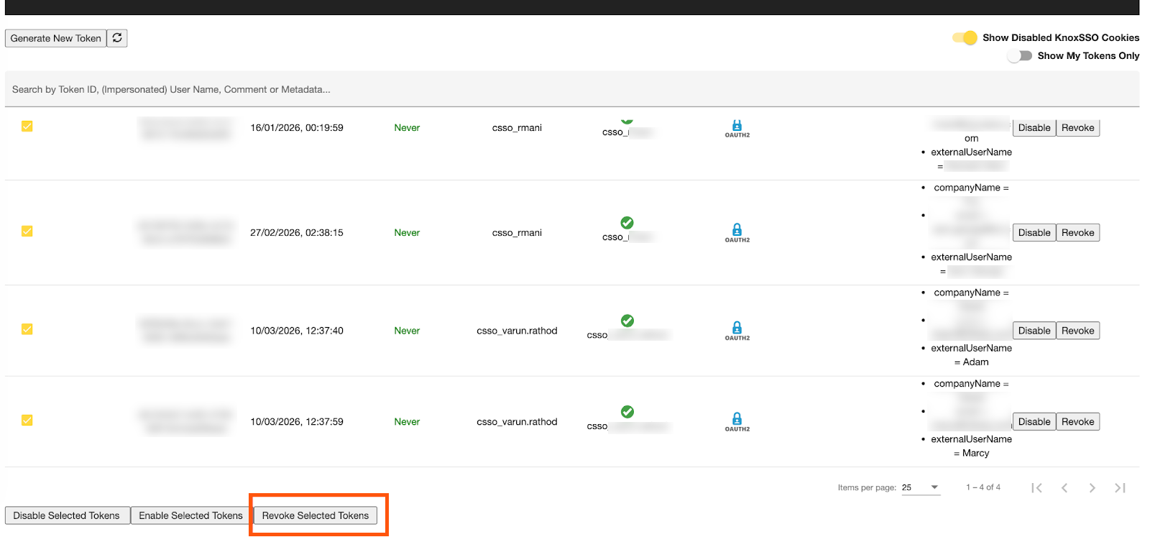This screenshot has height=560, width=1150.
Task: Jump to last page icon
Action: click(1120, 488)
